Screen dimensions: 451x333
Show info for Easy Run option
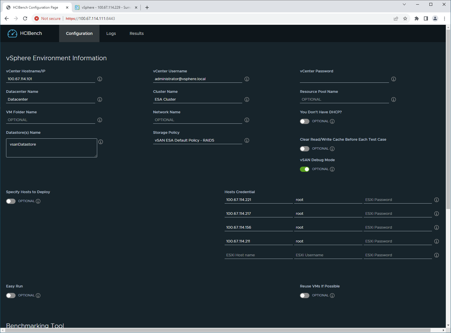[38, 296]
